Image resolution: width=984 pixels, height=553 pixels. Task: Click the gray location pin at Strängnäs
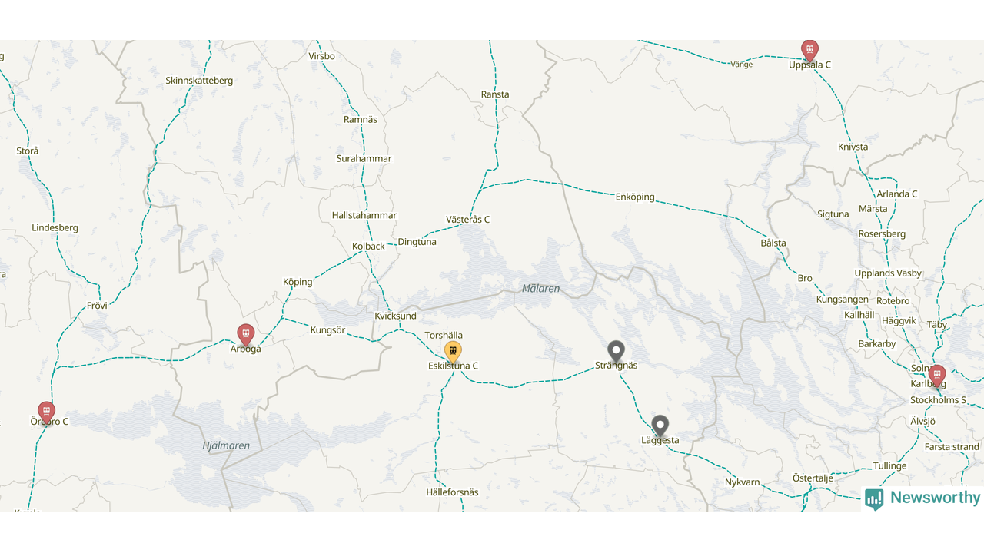(616, 352)
